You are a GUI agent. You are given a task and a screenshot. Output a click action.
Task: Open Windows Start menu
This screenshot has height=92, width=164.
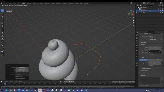[2, 90]
